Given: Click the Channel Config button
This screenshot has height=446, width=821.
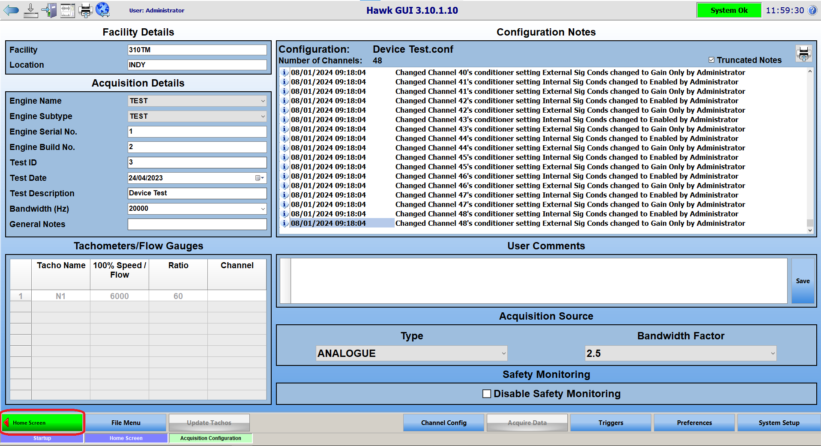Looking at the screenshot, I should pyautogui.click(x=443, y=423).
